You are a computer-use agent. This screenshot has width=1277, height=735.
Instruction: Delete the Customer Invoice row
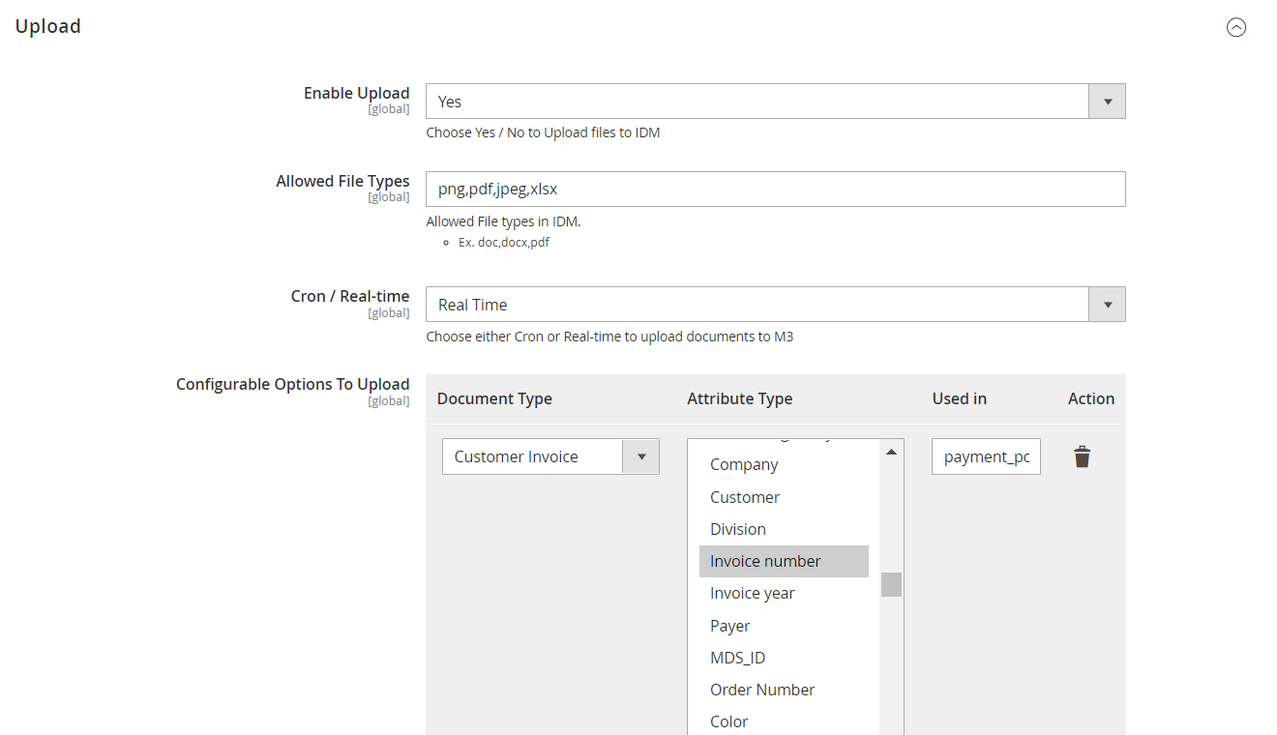(x=1082, y=456)
